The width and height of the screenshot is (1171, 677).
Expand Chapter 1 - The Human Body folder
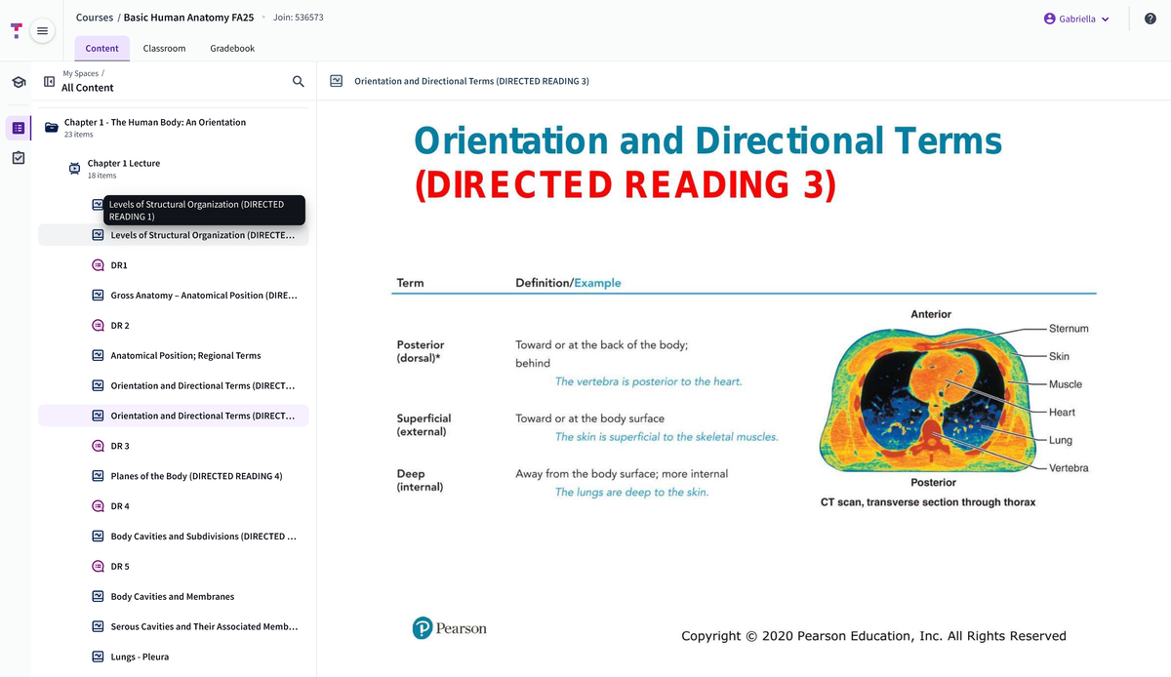click(154, 122)
